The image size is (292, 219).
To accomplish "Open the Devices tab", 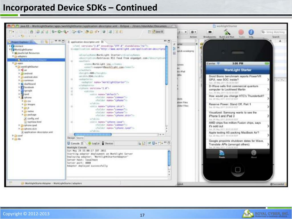I will click(108, 143).
